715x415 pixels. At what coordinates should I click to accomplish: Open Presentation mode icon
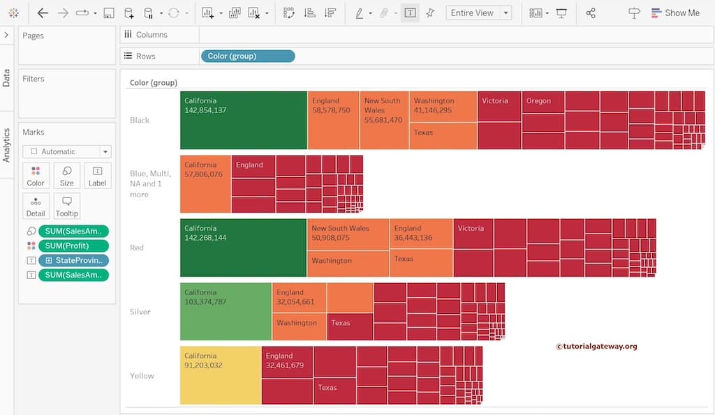561,13
